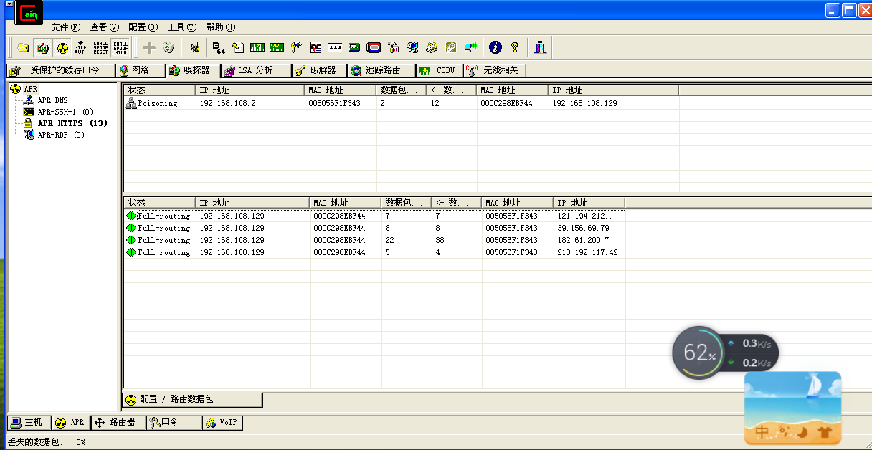The image size is (872, 450).
Task: Click destination IP 182.61.200.7
Action: click(583, 240)
